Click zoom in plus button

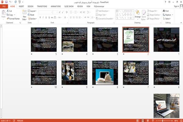coord(172,120)
